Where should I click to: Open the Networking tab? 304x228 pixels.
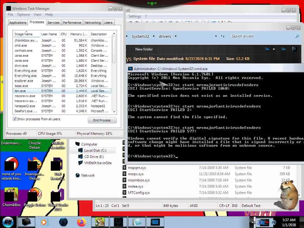(93, 23)
